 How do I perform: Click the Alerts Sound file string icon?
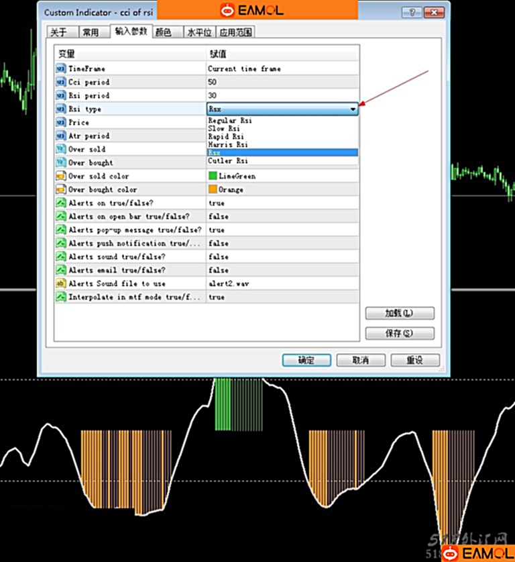[60, 283]
